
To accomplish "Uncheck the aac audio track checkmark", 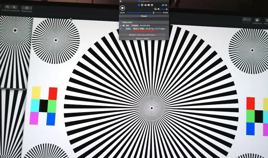I will click(x=121, y=26).
